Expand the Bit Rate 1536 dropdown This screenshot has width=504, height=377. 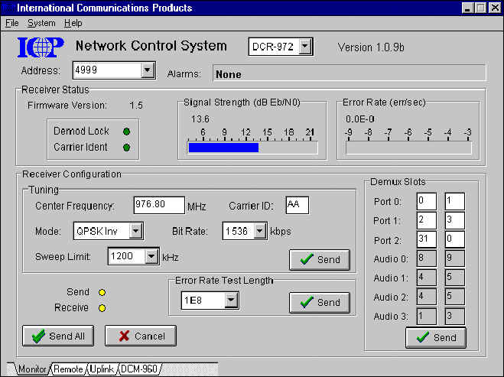click(259, 231)
